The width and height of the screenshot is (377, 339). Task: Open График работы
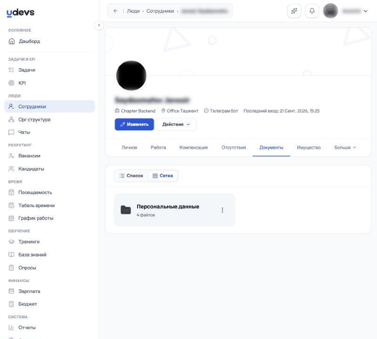click(x=49, y=218)
